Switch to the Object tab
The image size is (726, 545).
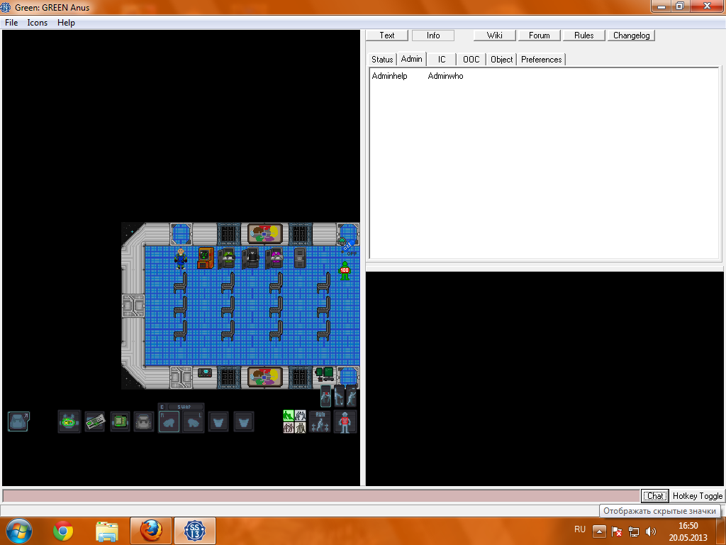pyautogui.click(x=501, y=60)
